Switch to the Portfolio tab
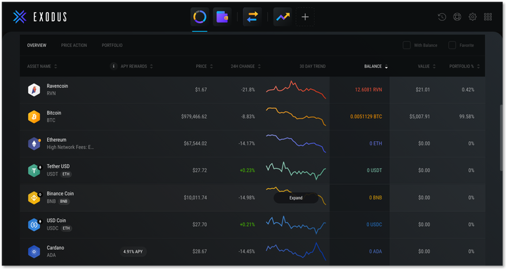The image size is (506, 269). click(112, 45)
